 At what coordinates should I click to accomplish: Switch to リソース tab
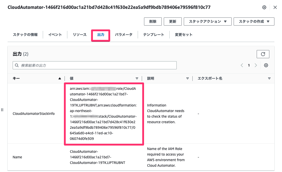[79, 35]
